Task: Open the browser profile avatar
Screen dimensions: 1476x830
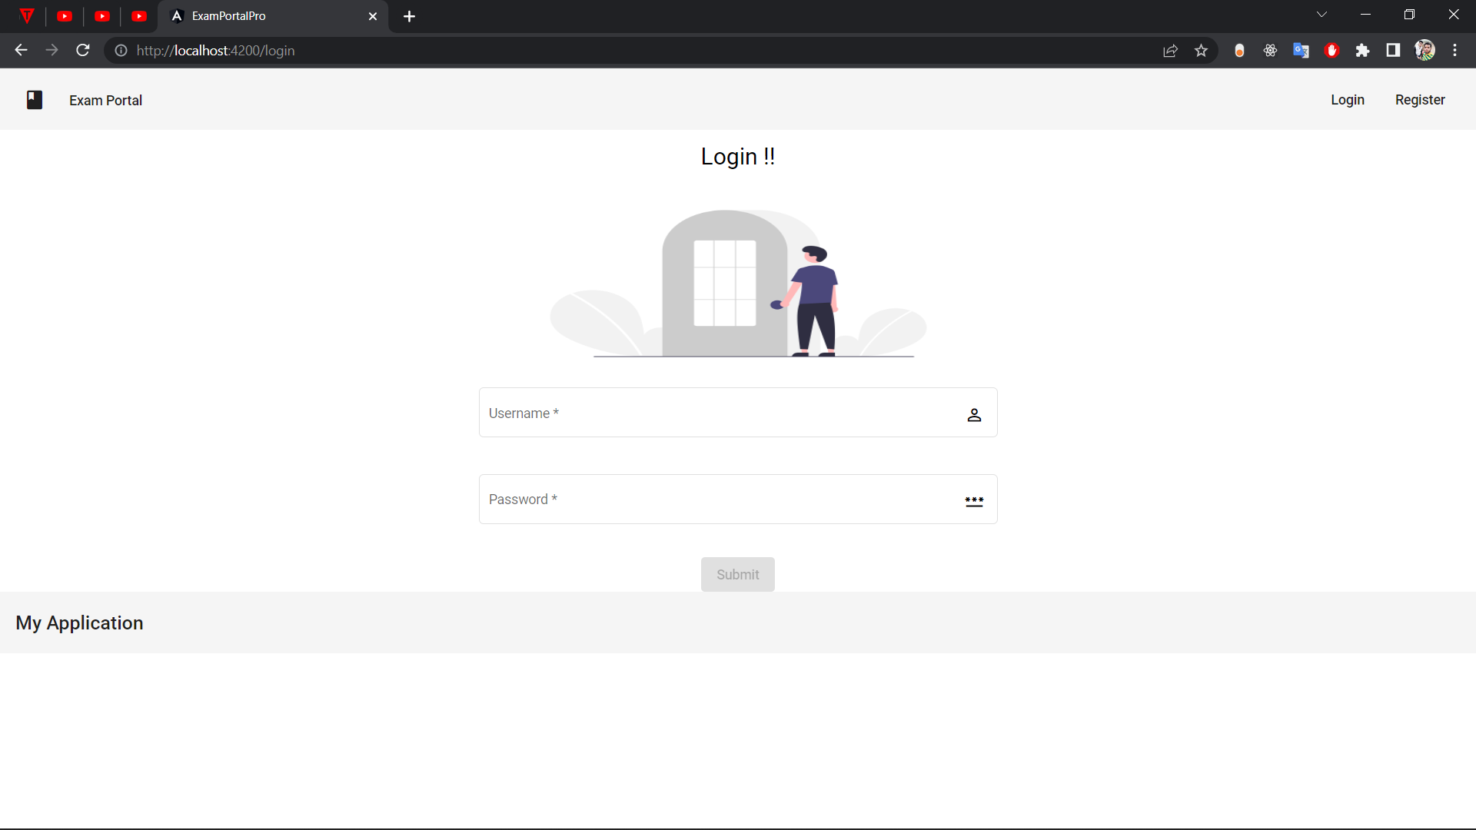Action: [1424, 51]
